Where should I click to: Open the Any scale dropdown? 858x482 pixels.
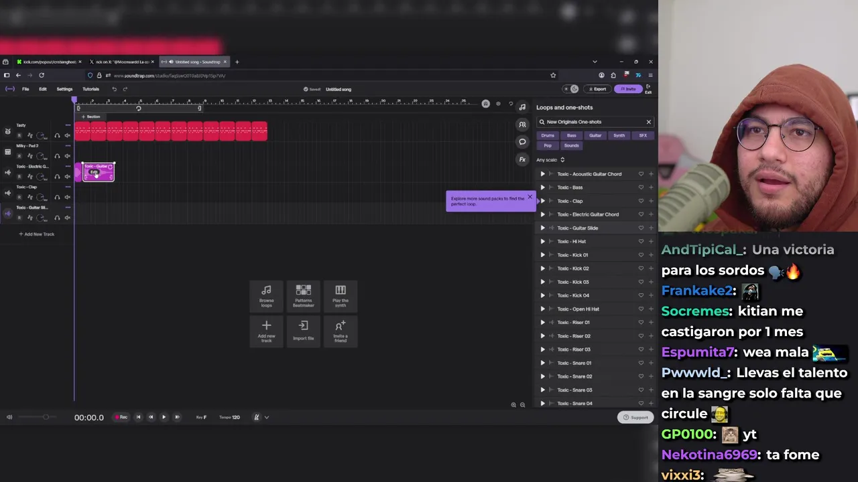[x=550, y=160]
